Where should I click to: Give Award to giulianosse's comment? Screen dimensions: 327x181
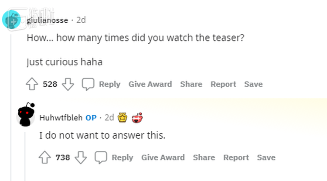coord(150,84)
